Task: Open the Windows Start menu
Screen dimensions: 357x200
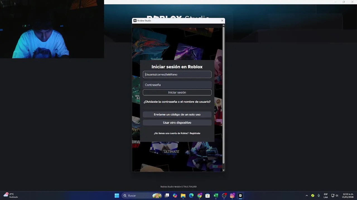Action: click(117, 196)
